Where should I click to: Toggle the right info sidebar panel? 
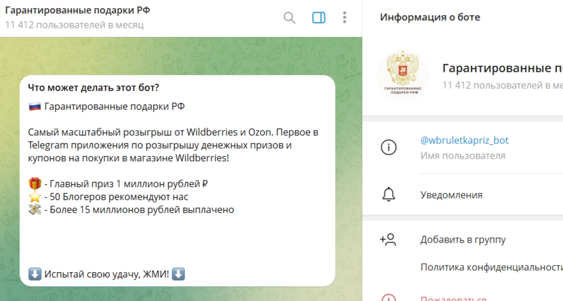pyautogui.click(x=319, y=18)
